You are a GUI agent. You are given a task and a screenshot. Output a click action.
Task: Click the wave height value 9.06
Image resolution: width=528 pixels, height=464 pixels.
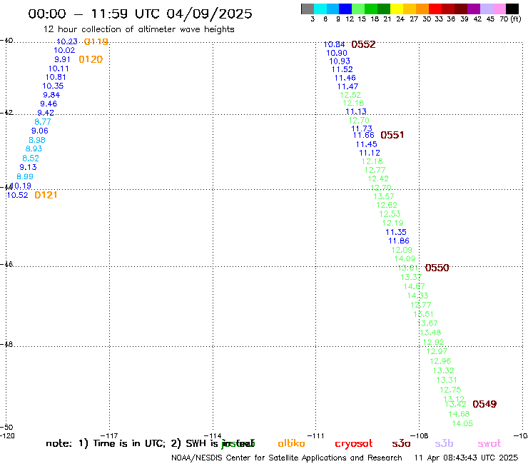[x=40, y=131]
